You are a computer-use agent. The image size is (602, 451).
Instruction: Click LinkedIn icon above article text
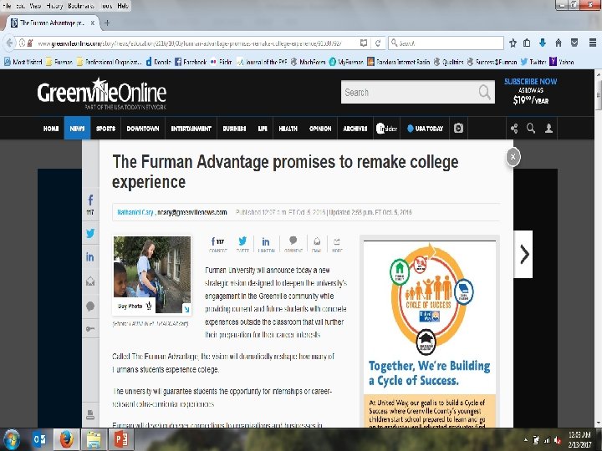(x=266, y=244)
